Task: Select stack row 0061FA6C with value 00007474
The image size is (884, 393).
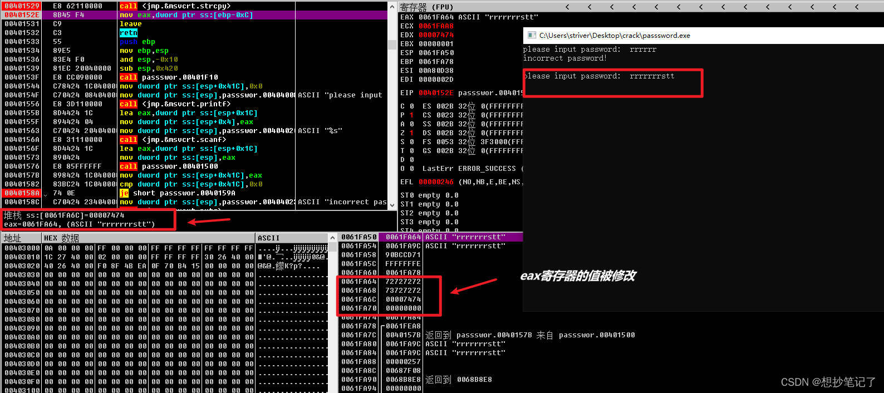Action: click(431, 299)
